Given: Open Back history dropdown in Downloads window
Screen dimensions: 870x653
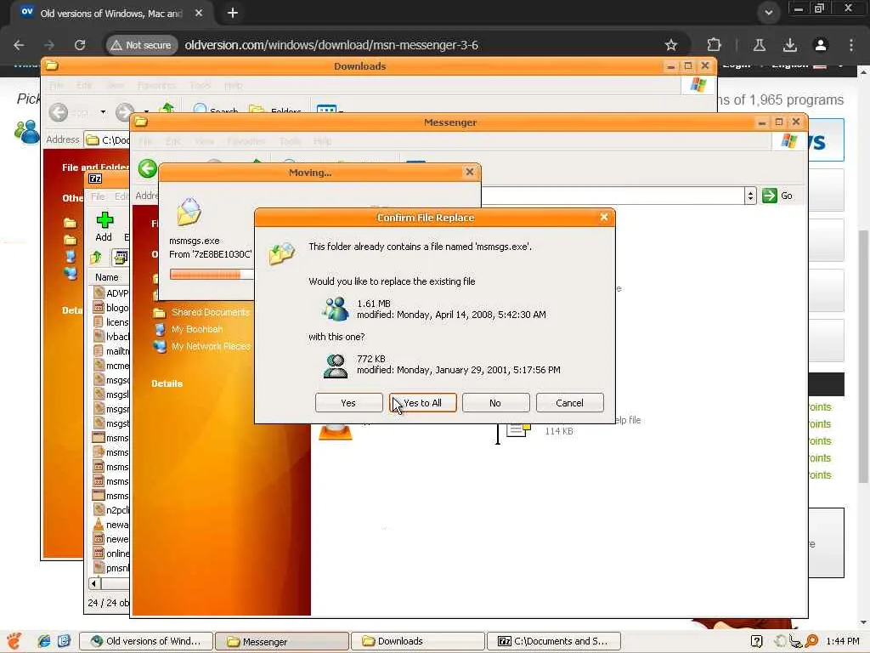Looking at the screenshot, I should [103, 112].
